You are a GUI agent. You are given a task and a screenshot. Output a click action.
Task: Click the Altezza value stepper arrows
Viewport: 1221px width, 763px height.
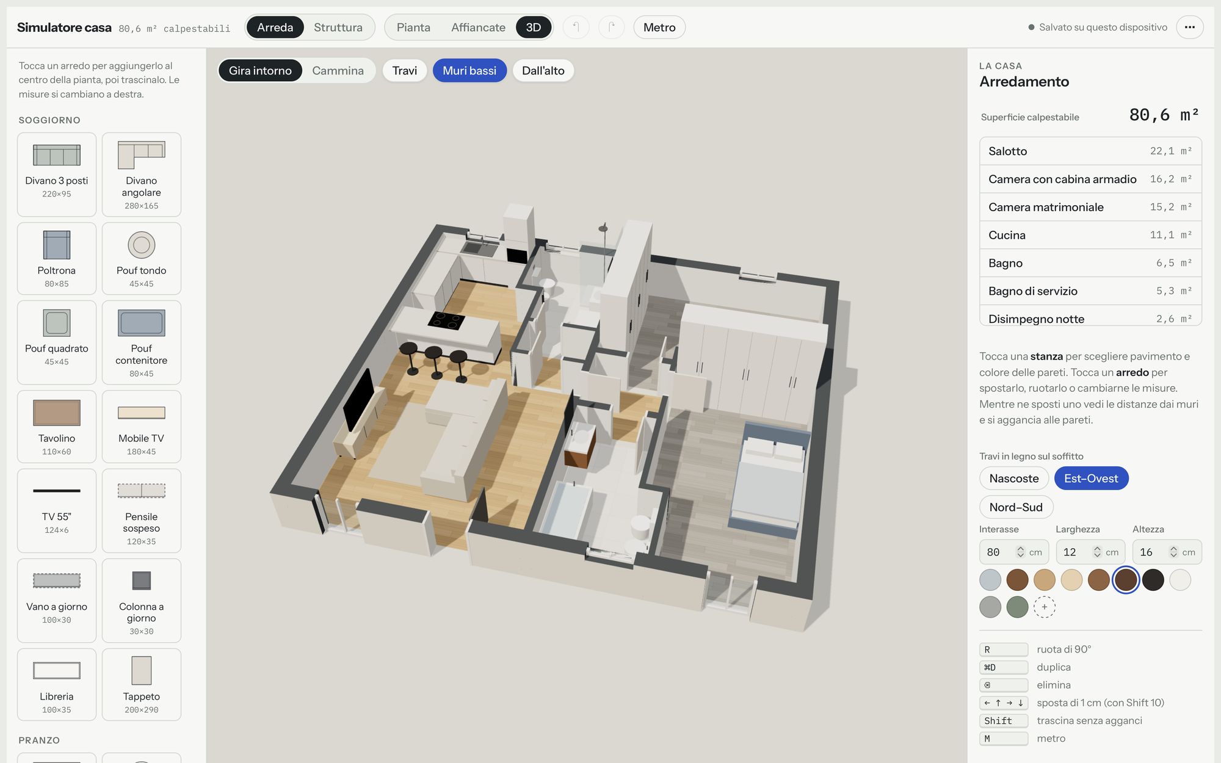point(1173,552)
